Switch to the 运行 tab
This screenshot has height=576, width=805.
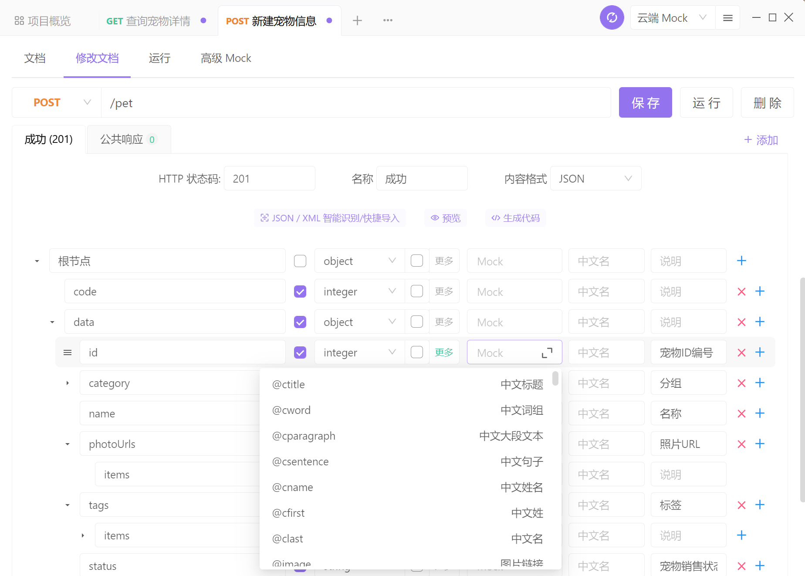159,58
